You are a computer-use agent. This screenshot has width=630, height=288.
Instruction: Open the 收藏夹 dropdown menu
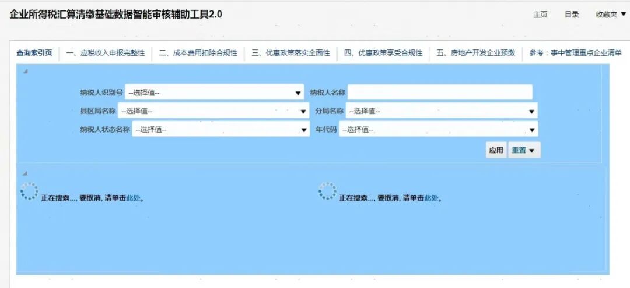pyautogui.click(x=610, y=15)
